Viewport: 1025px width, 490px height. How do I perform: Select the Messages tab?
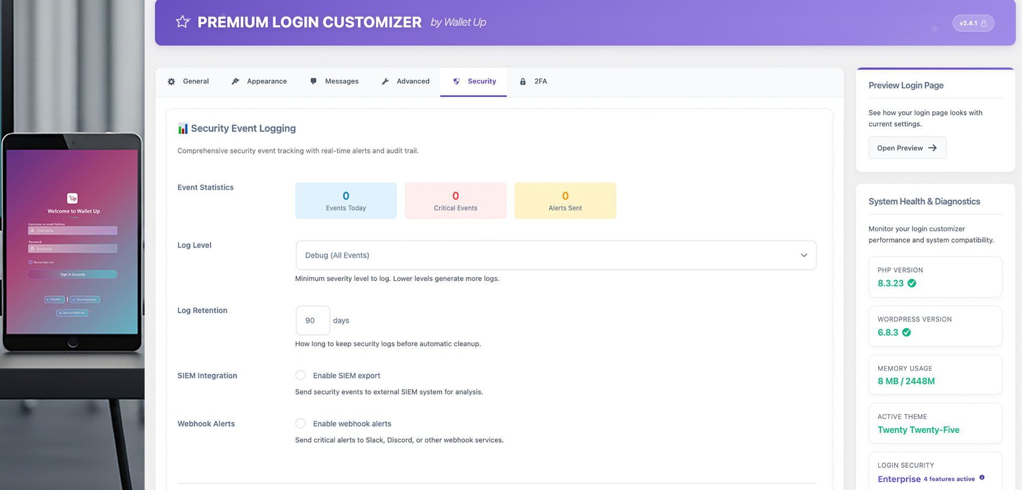click(x=334, y=81)
